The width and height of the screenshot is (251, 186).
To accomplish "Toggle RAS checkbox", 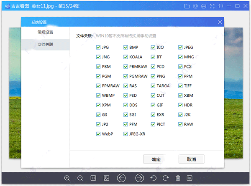I will coord(125,86).
